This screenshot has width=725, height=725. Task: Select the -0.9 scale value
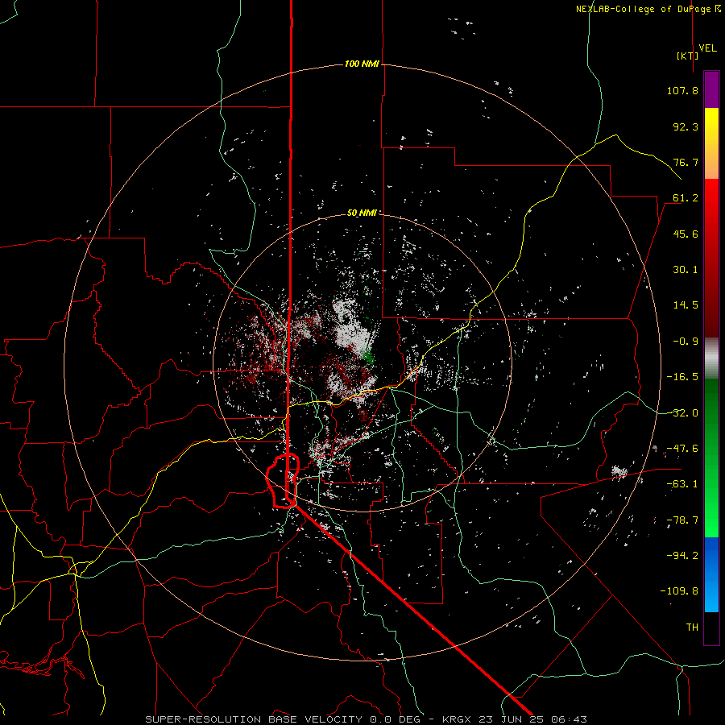point(686,342)
